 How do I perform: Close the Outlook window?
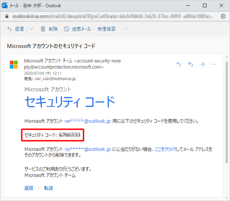pos(221,6)
